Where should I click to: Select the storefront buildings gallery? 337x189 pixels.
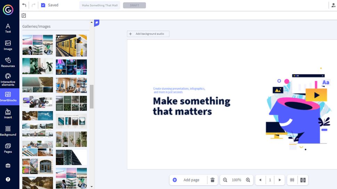click(x=38, y=166)
